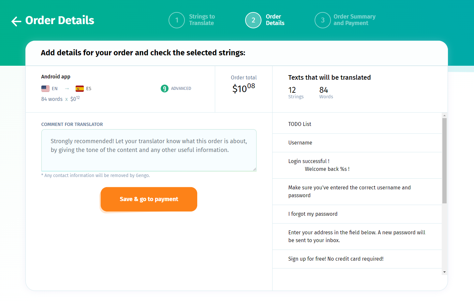474x301 pixels.
Task: Click the US flag icon for EN
Action: click(46, 89)
